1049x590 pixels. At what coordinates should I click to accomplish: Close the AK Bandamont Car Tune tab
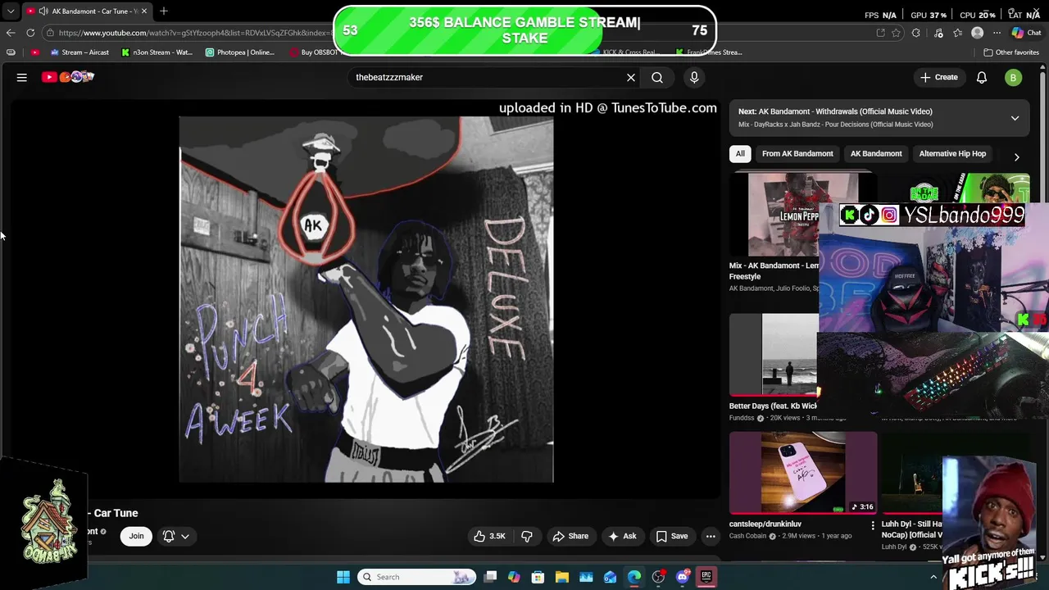(x=144, y=11)
